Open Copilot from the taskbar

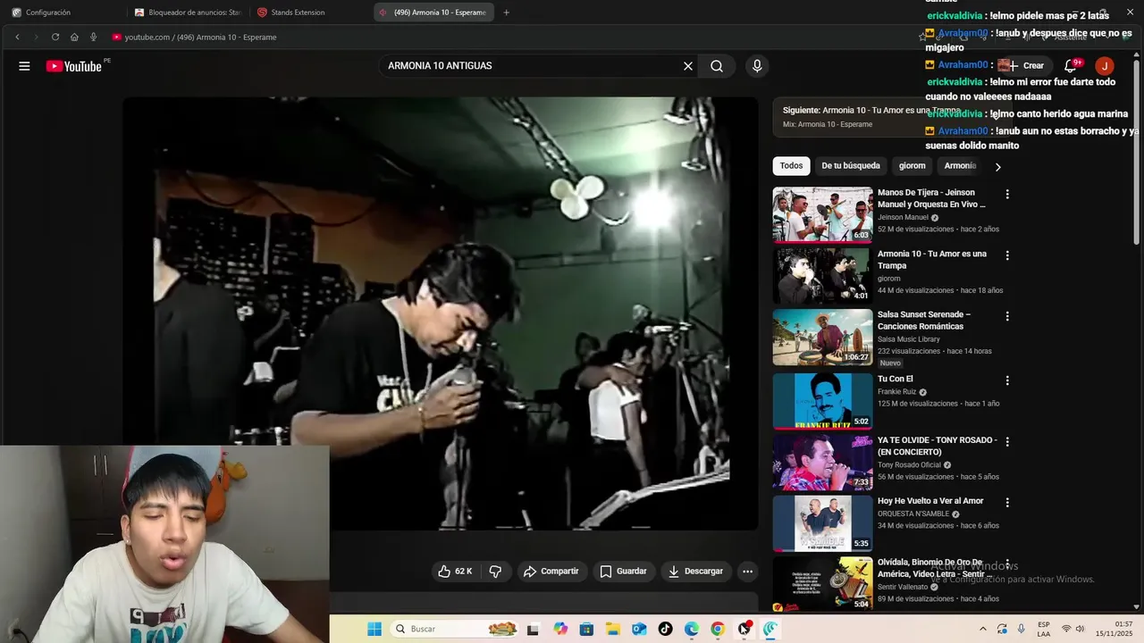[560, 629]
